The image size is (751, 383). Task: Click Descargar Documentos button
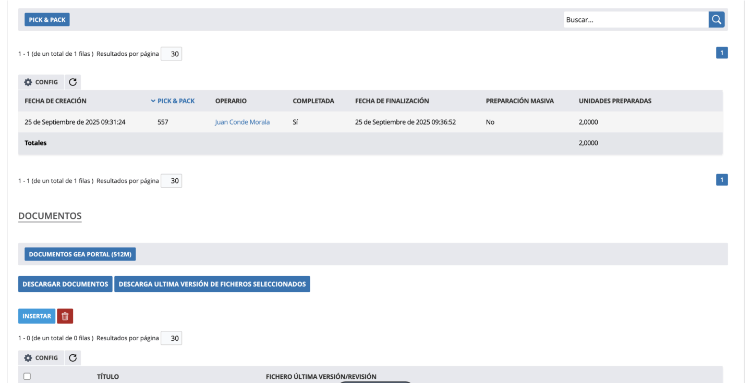[65, 284]
